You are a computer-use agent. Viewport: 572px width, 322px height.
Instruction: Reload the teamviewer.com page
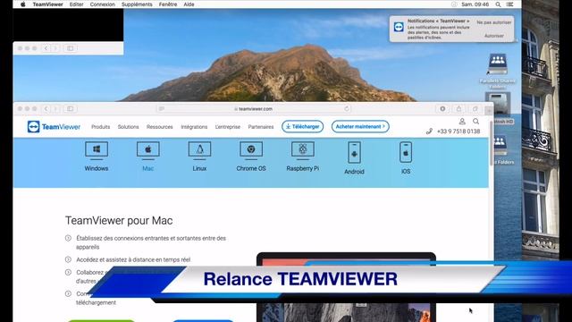point(347,108)
